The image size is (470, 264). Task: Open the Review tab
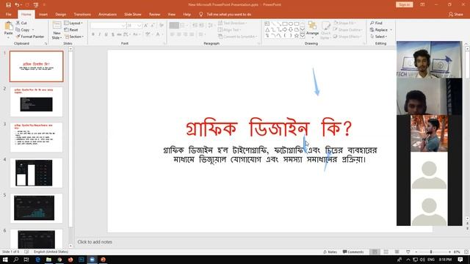[155, 15]
